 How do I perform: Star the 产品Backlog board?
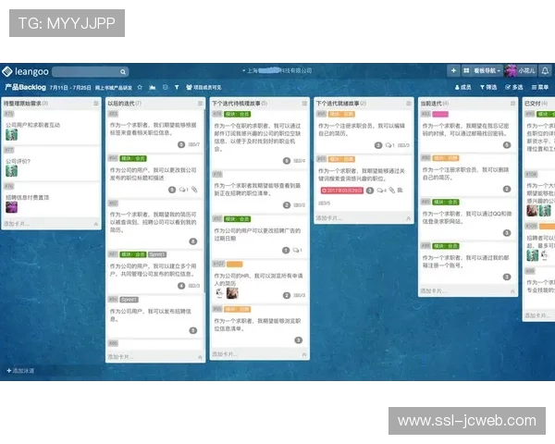pyautogui.click(x=139, y=87)
